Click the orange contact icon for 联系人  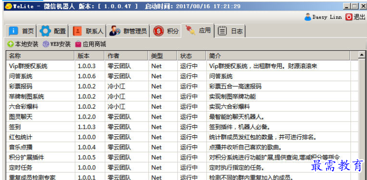tap(77, 31)
